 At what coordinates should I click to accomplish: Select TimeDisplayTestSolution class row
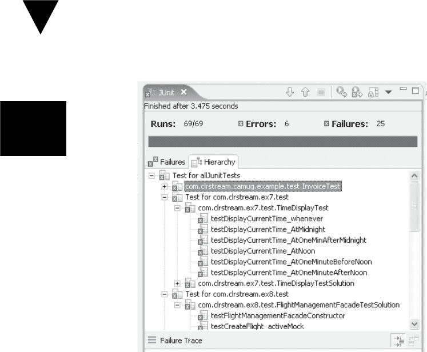pos(276,283)
